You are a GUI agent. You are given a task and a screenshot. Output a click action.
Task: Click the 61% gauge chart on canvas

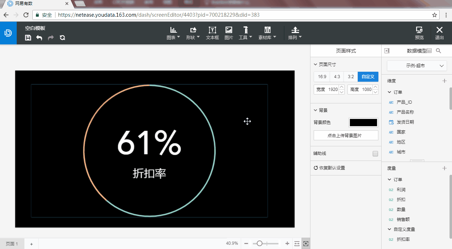click(149, 151)
